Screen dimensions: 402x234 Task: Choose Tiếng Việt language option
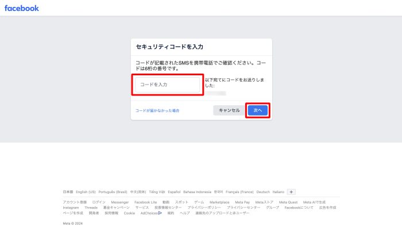click(157, 192)
